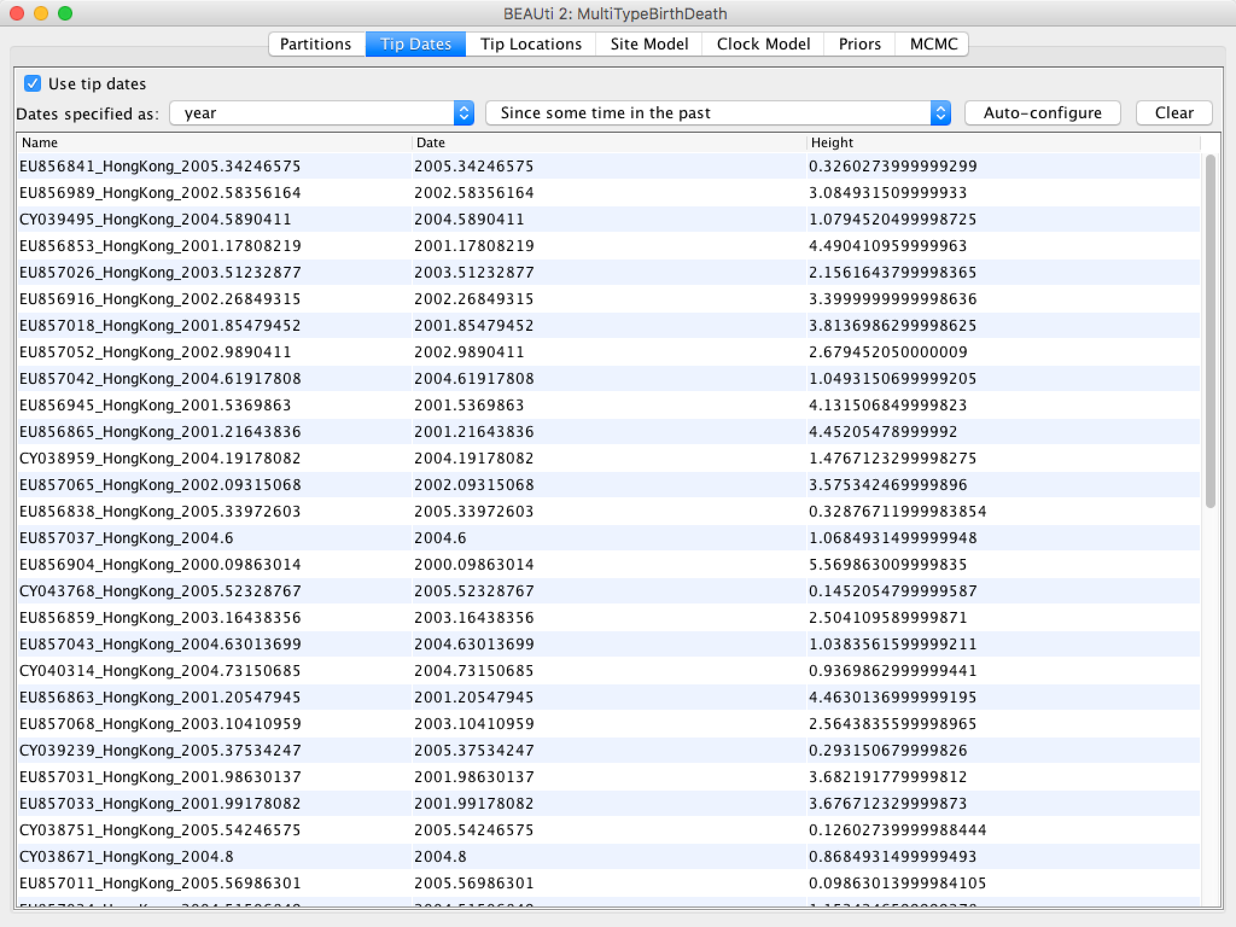Open the Tip Locations tab
The image size is (1236, 927).
[x=530, y=44]
